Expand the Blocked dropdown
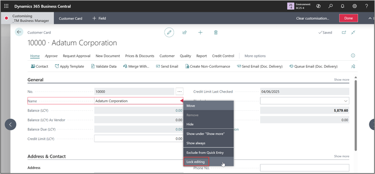Image resolution: width=375 pixels, height=174 pixels. tap(345, 101)
